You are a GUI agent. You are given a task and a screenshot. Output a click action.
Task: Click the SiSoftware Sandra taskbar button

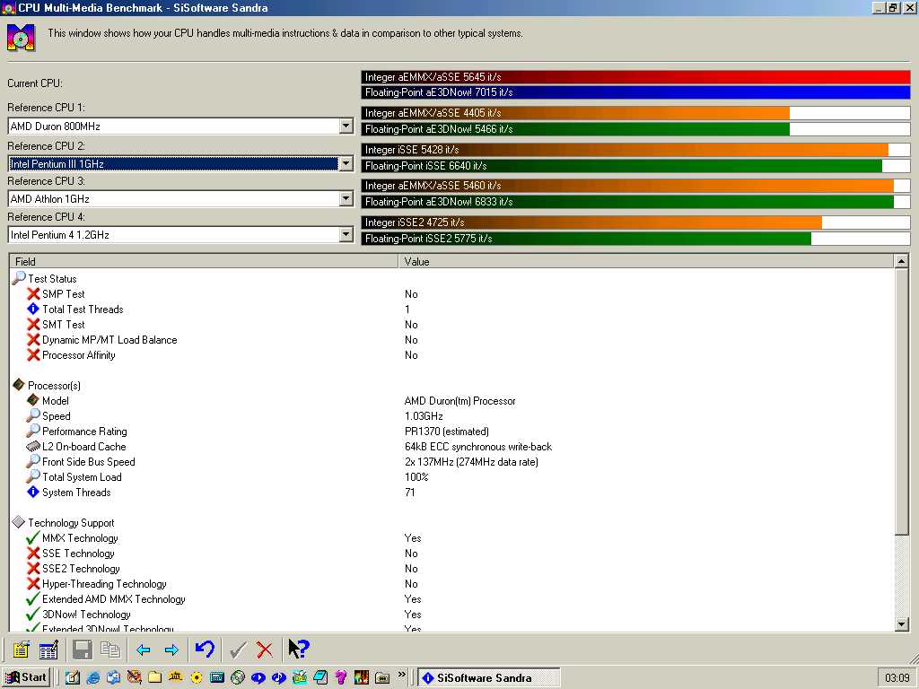click(x=489, y=678)
